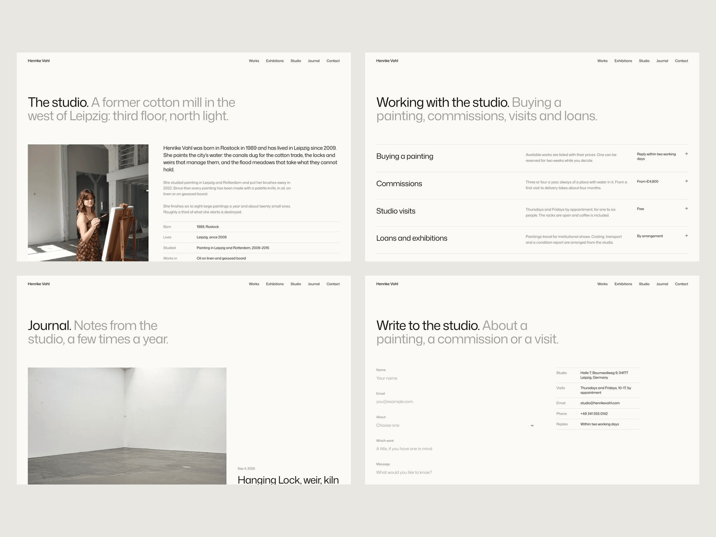Click 'Oil on linen and gessoed board' value
The image size is (716, 537).
click(221, 258)
